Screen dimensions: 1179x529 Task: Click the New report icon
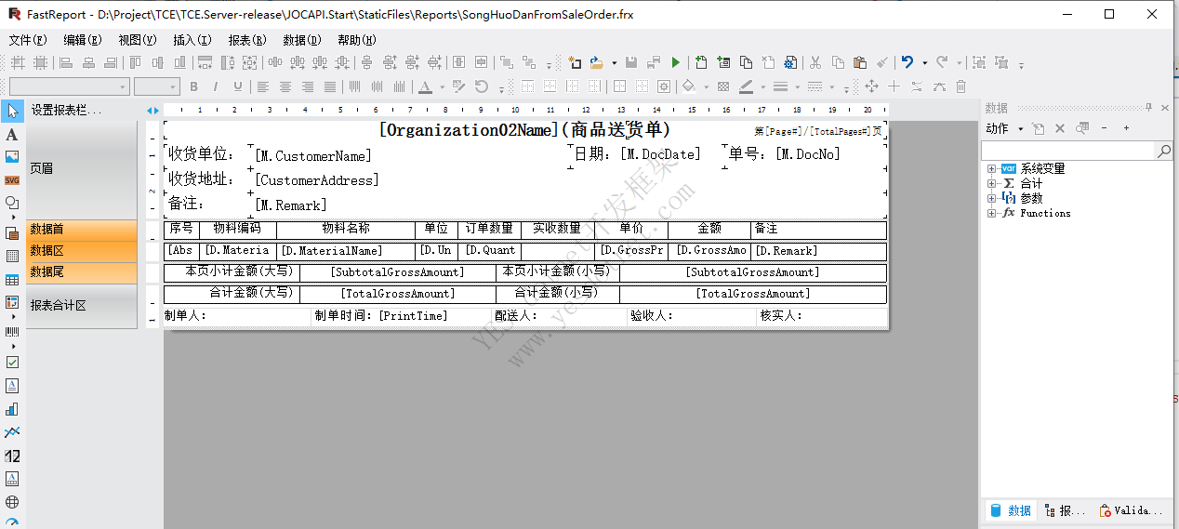[576, 62]
